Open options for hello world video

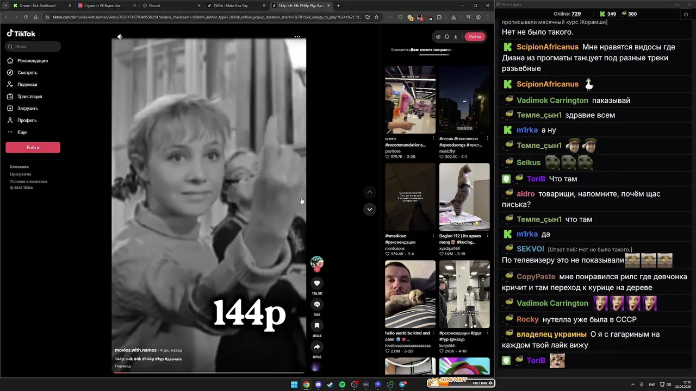point(433,333)
